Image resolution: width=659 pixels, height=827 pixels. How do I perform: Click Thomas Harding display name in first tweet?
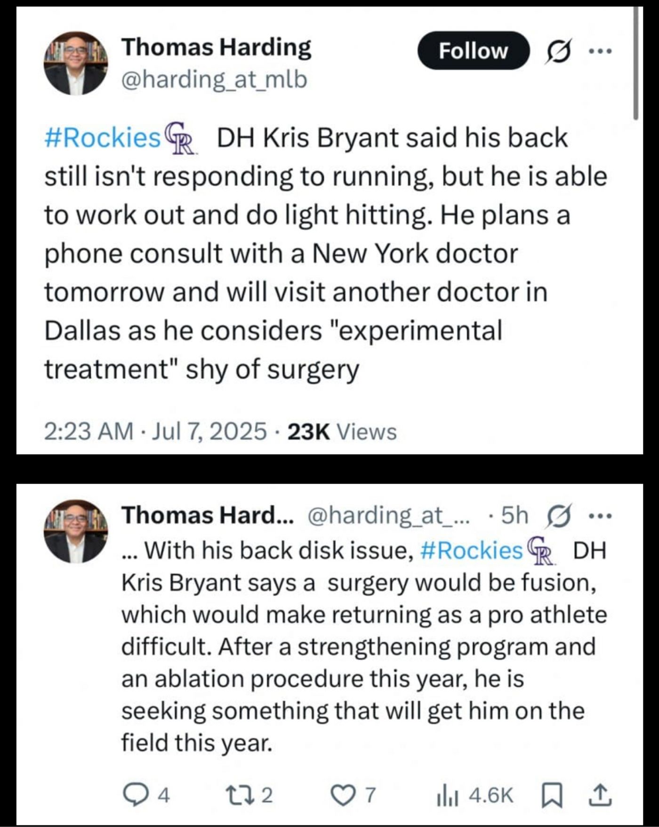pos(217,48)
